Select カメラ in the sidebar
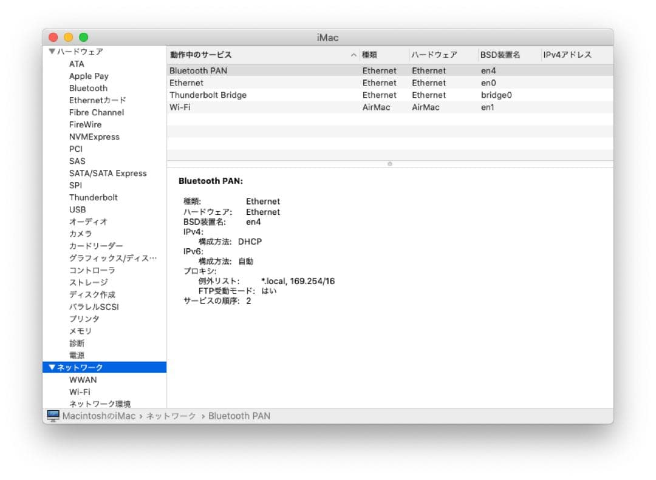The image size is (656, 480). click(x=80, y=234)
